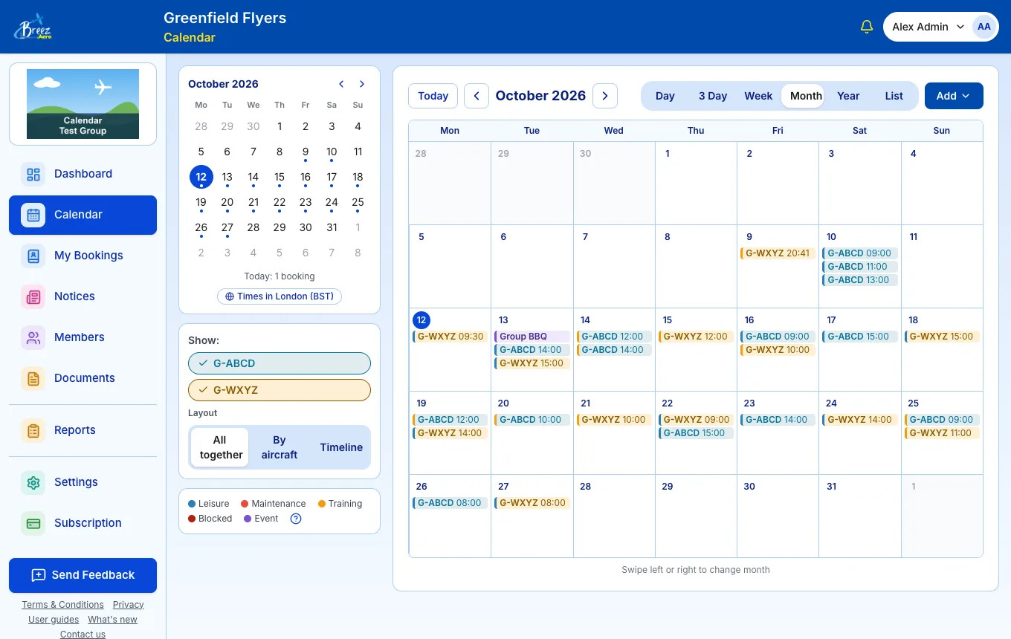The width and height of the screenshot is (1011, 639).
Task: Switch to the Day view
Action: coord(665,96)
